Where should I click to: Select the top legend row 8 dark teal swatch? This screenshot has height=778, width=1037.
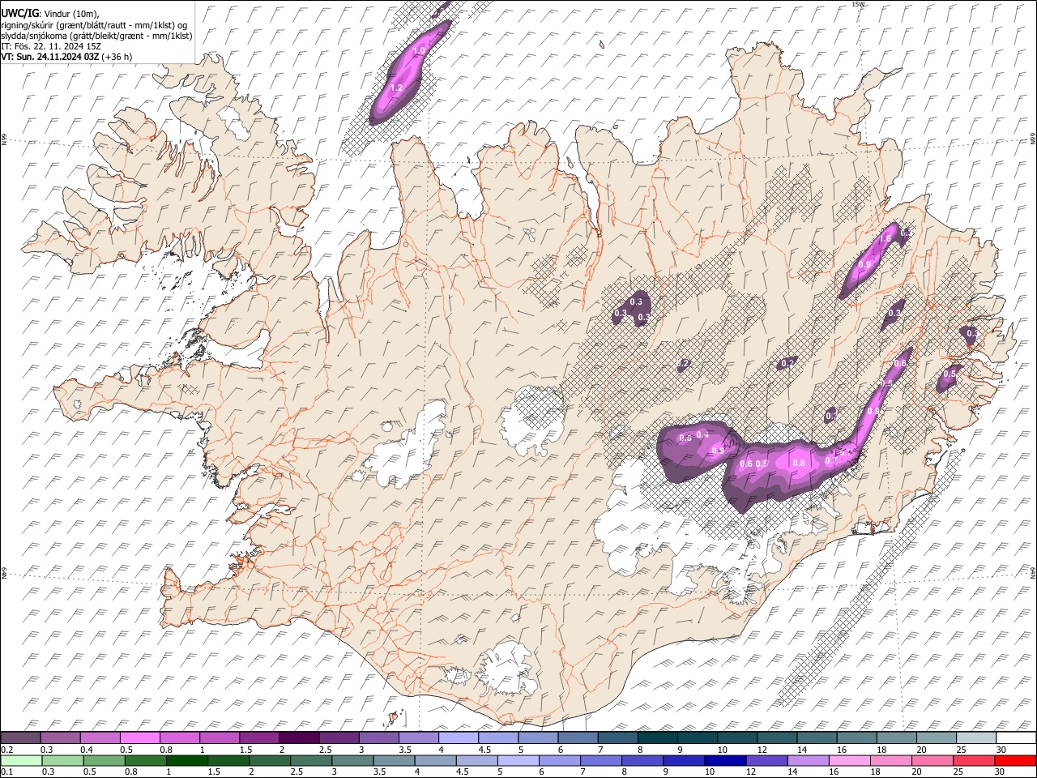click(x=657, y=737)
